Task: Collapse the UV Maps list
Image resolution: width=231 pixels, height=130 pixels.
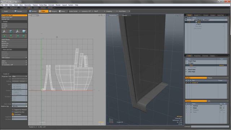Action: tap(186, 63)
